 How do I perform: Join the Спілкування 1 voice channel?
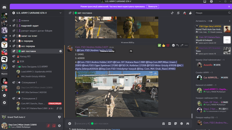coord(37,83)
